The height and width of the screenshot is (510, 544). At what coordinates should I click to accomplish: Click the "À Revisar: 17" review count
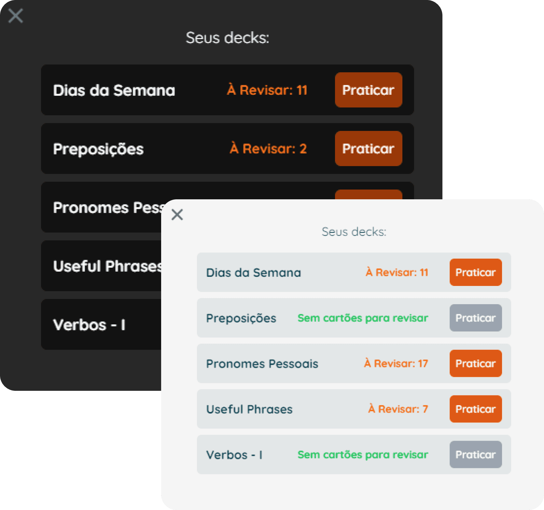point(396,363)
